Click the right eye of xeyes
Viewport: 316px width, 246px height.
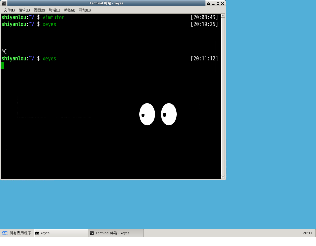(169, 114)
